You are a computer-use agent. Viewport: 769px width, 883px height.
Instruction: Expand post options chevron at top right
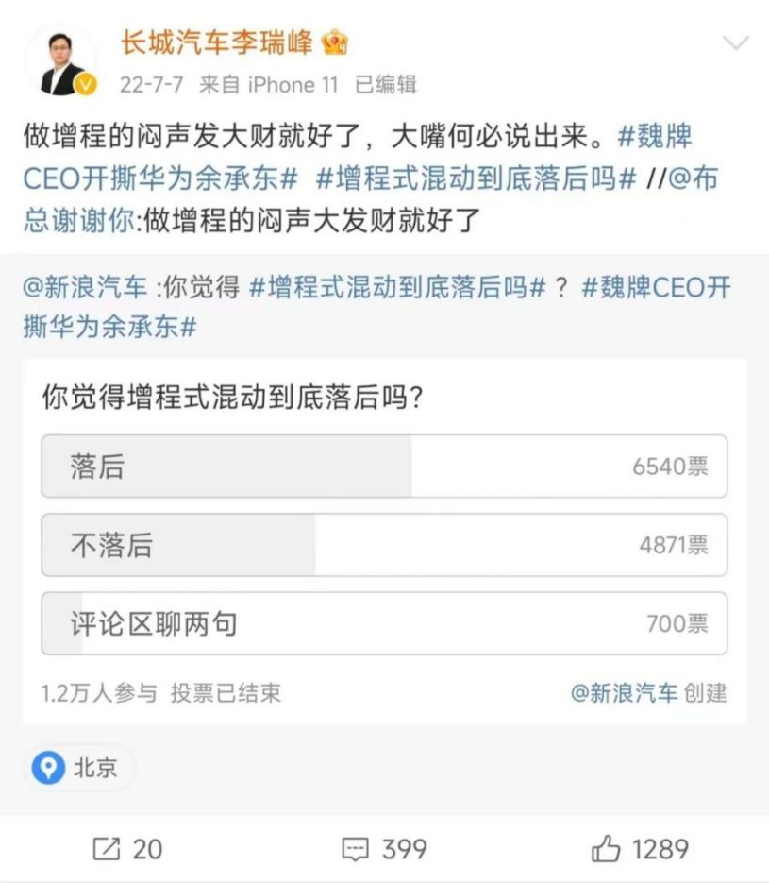tap(734, 44)
